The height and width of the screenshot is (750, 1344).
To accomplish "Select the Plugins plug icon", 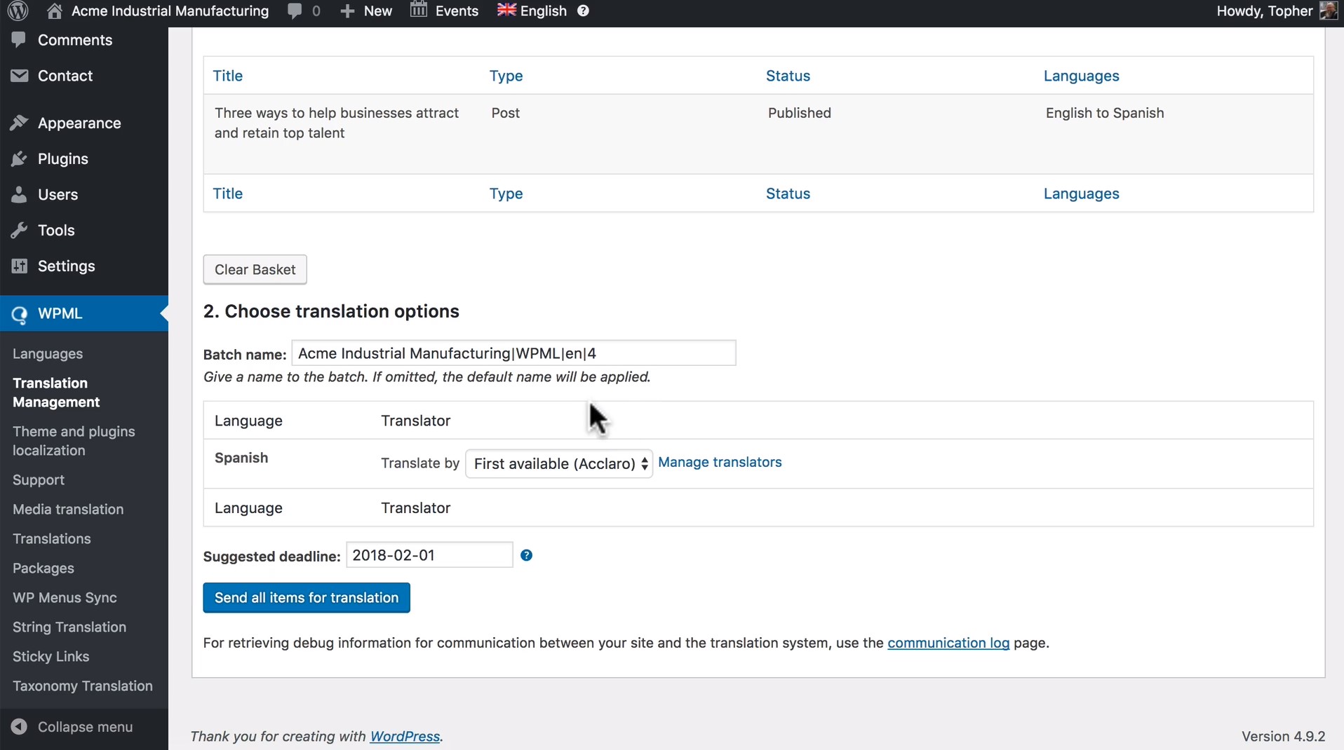I will click(19, 158).
